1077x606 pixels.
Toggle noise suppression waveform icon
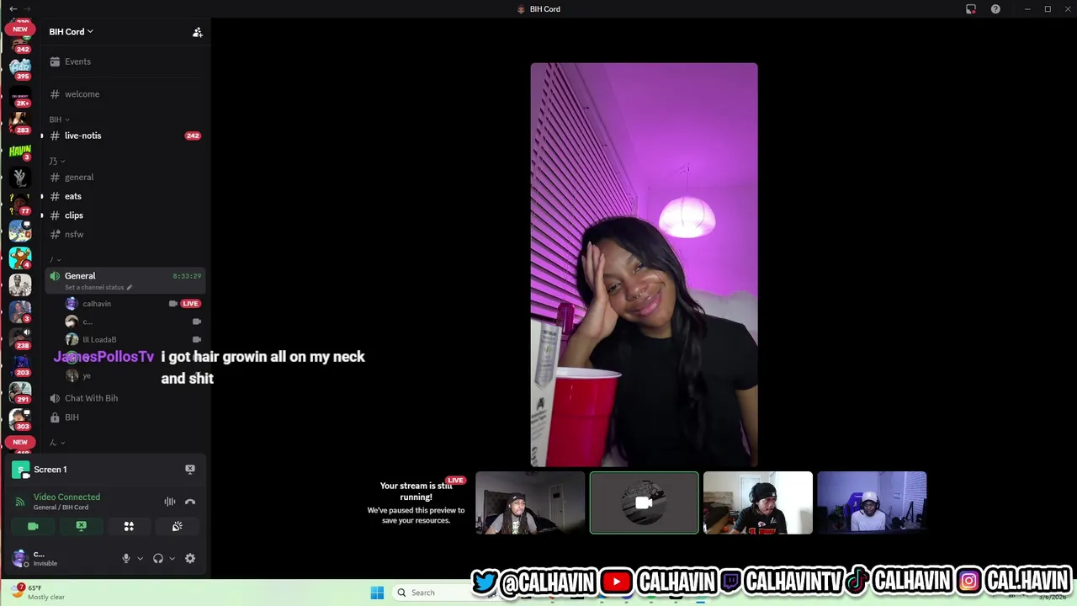[170, 502]
